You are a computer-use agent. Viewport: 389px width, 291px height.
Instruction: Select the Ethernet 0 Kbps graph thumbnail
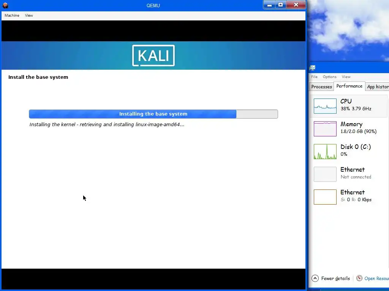(325, 197)
